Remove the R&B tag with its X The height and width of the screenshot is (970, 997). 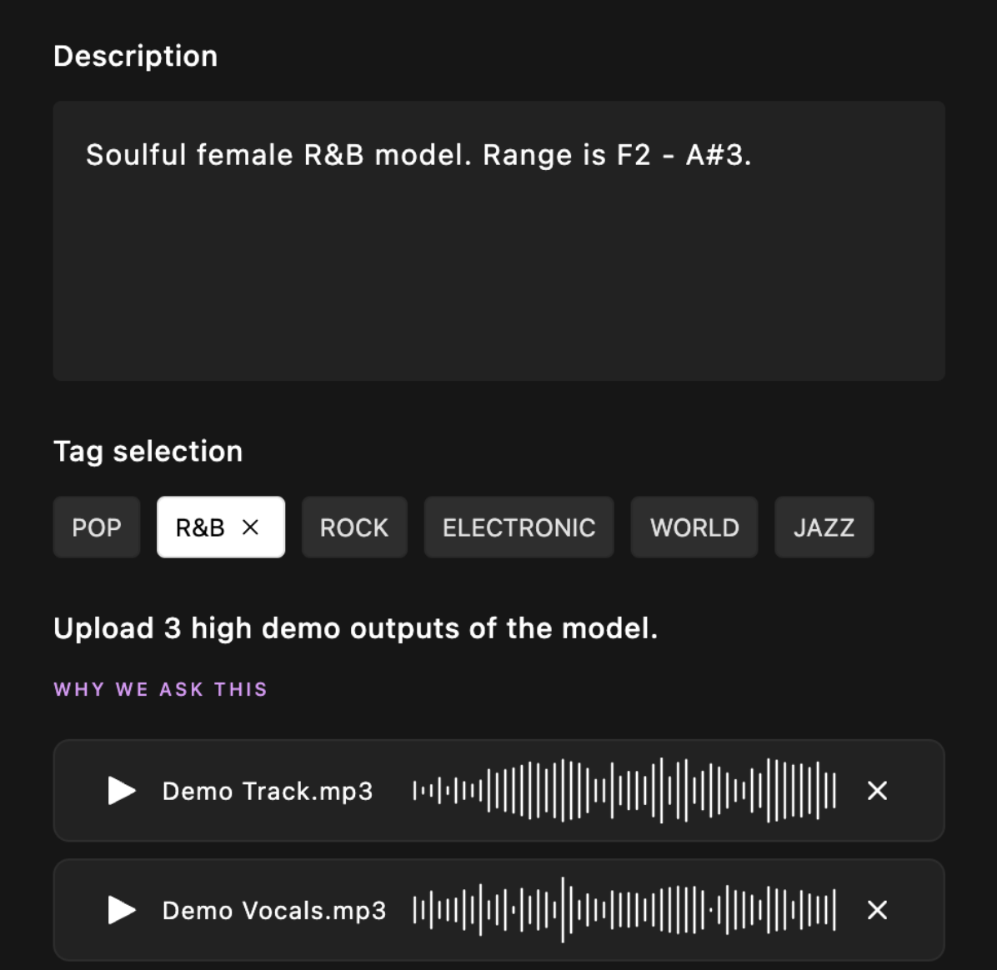click(x=251, y=527)
